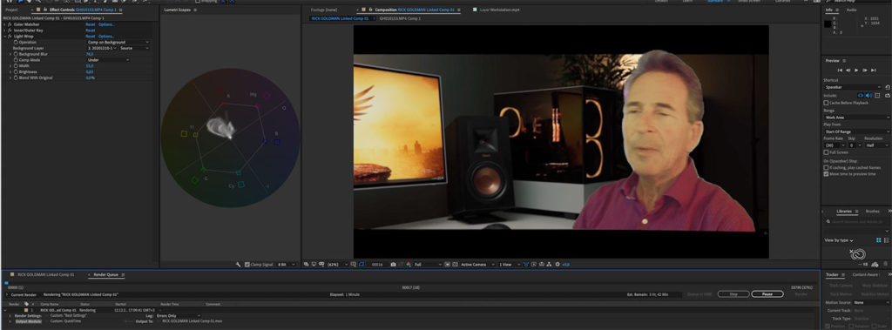Reset the Inner/Outer Key effect
The width and height of the screenshot is (892, 330).
click(91, 30)
